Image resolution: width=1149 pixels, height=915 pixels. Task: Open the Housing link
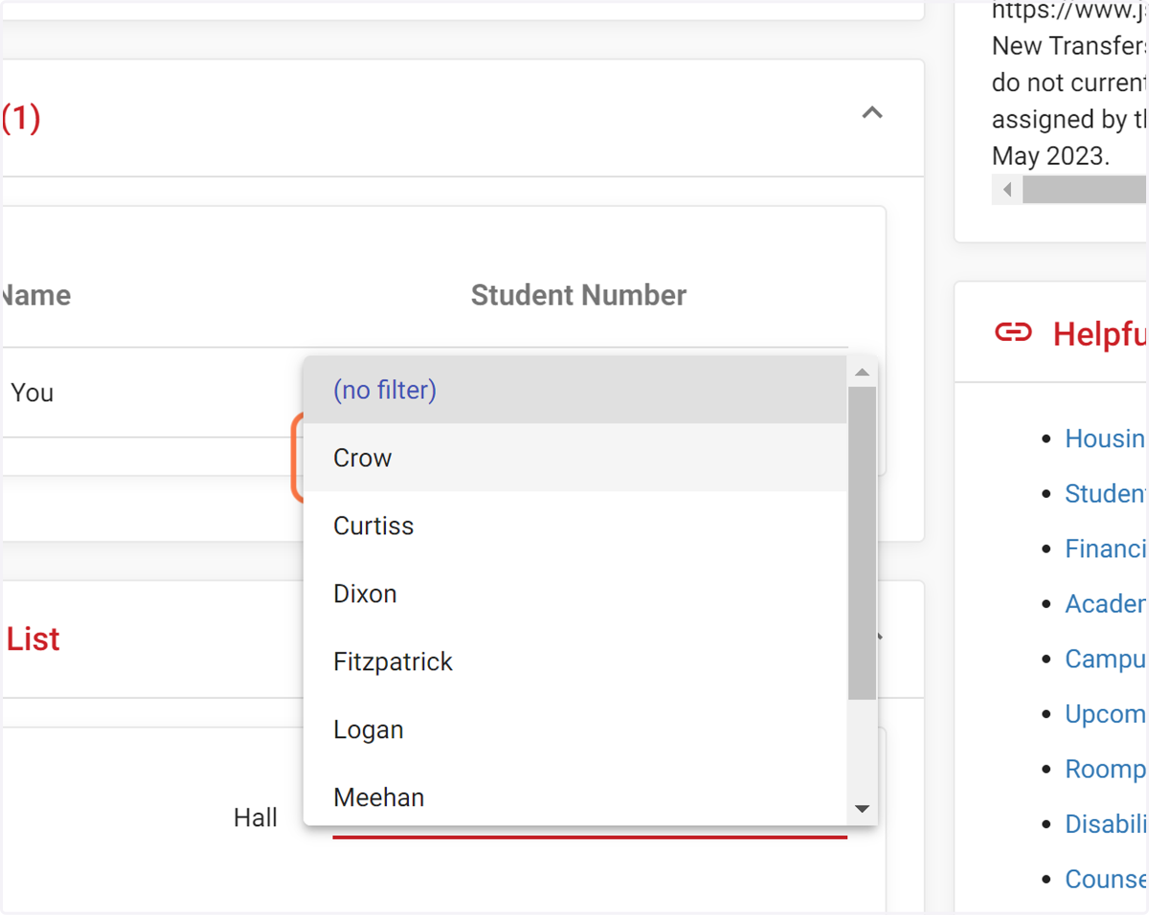click(1106, 438)
